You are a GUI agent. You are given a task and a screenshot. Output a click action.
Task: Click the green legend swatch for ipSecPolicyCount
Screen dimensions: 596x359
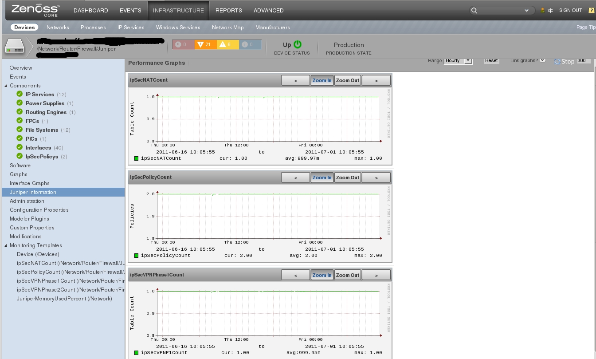(136, 255)
